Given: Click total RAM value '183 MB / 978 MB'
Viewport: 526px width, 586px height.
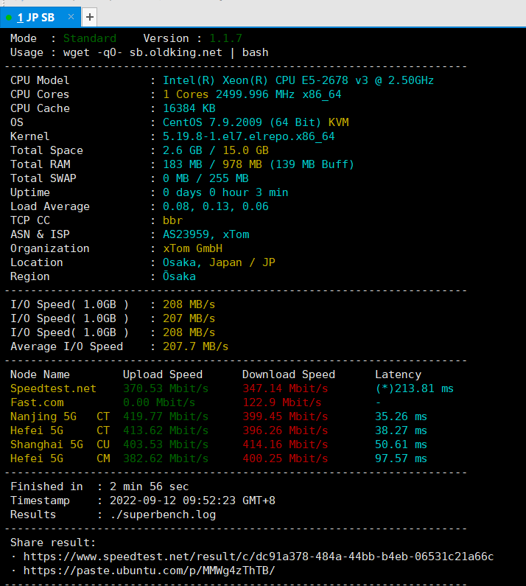Looking at the screenshot, I should (x=212, y=164).
